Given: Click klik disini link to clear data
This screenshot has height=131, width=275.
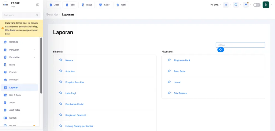Looking at the screenshot, I should 10,30.
